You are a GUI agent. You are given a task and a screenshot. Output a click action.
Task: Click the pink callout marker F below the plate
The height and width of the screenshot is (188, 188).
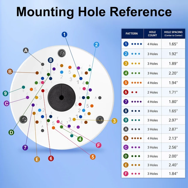tap(99, 145)
